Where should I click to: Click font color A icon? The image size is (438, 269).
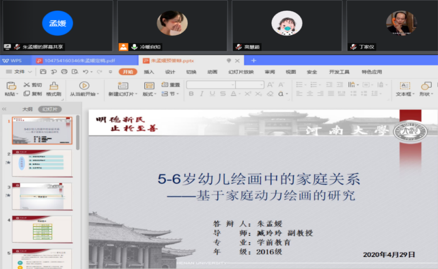233,94
